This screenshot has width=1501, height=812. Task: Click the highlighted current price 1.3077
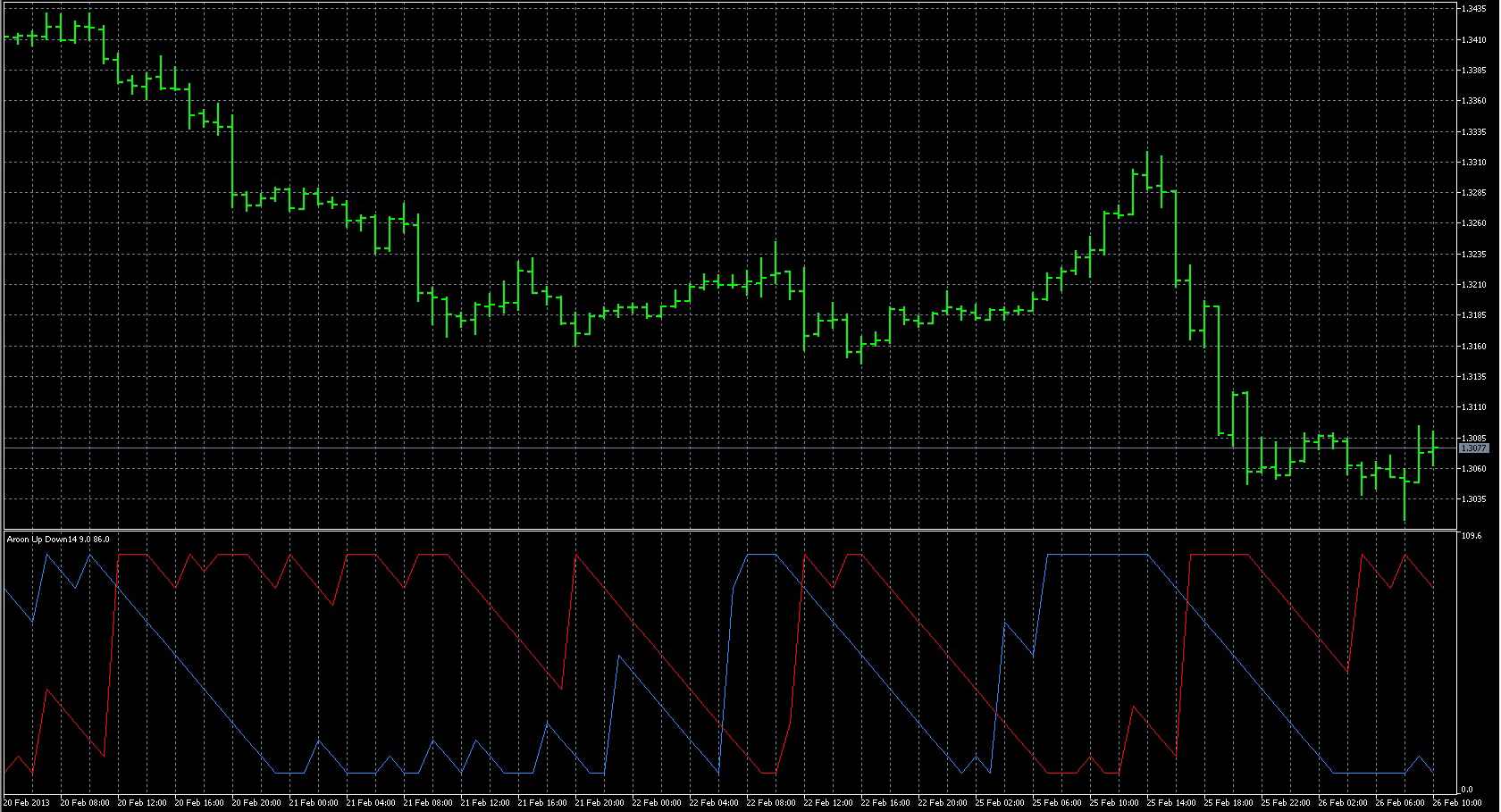tap(1476, 448)
